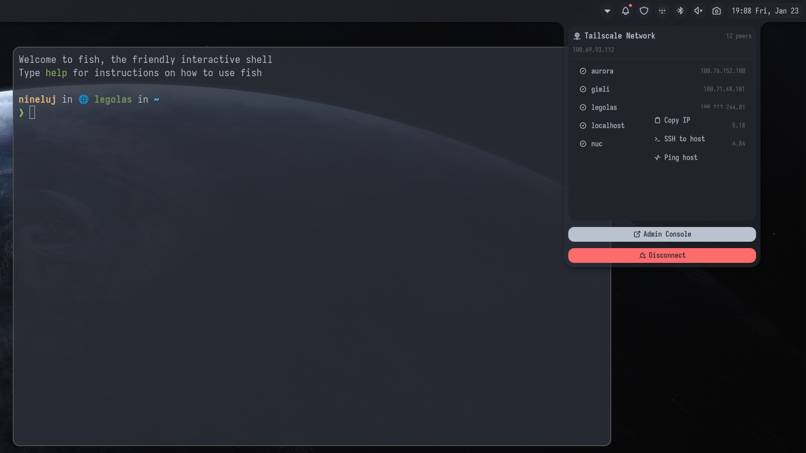Click the gimli IP 100.71.48.101
Image resolution: width=806 pixels, height=453 pixels.
click(724, 89)
